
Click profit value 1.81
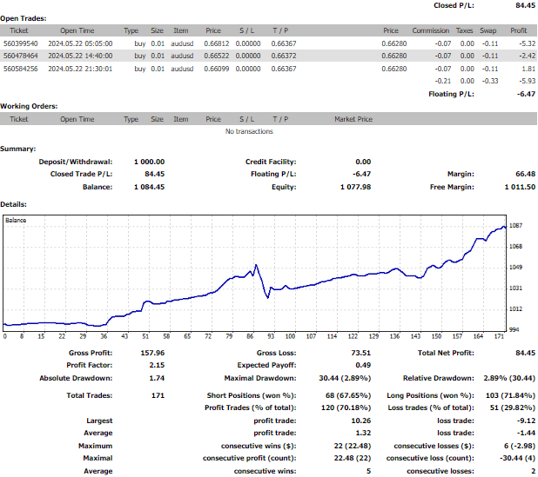click(x=528, y=69)
